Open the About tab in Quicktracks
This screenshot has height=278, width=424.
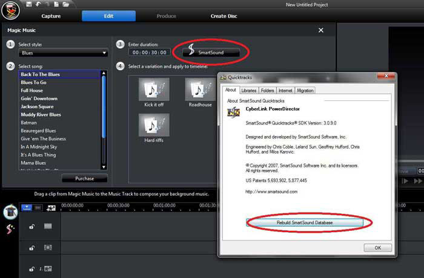(231, 90)
